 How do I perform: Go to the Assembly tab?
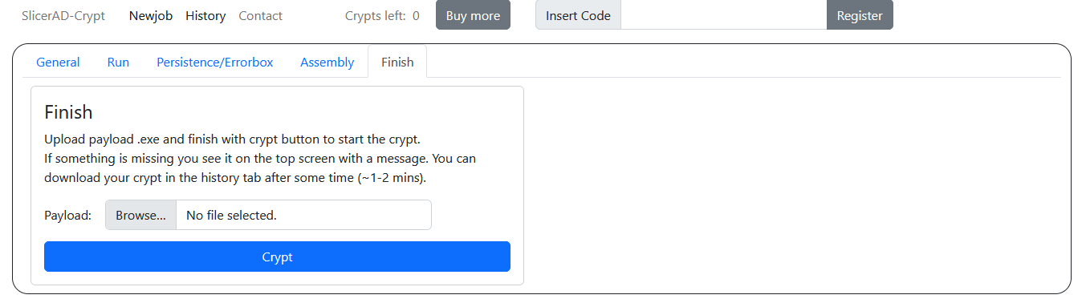(x=327, y=63)
